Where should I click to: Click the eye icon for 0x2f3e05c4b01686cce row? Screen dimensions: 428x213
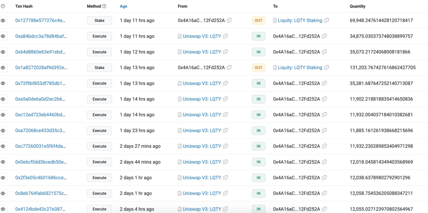click(3, 178)
